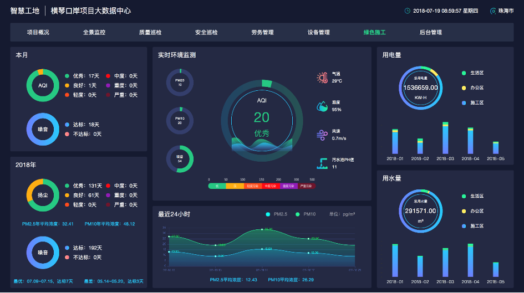The height and width of the screenshot is (293, 524).
Task: Click the 本月 noise donut chart
Action: (43, 129)
